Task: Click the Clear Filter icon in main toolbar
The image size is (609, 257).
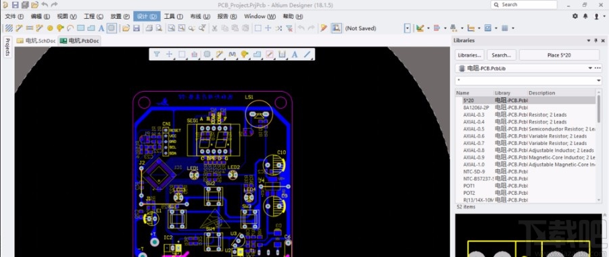Action: (289, 28)
